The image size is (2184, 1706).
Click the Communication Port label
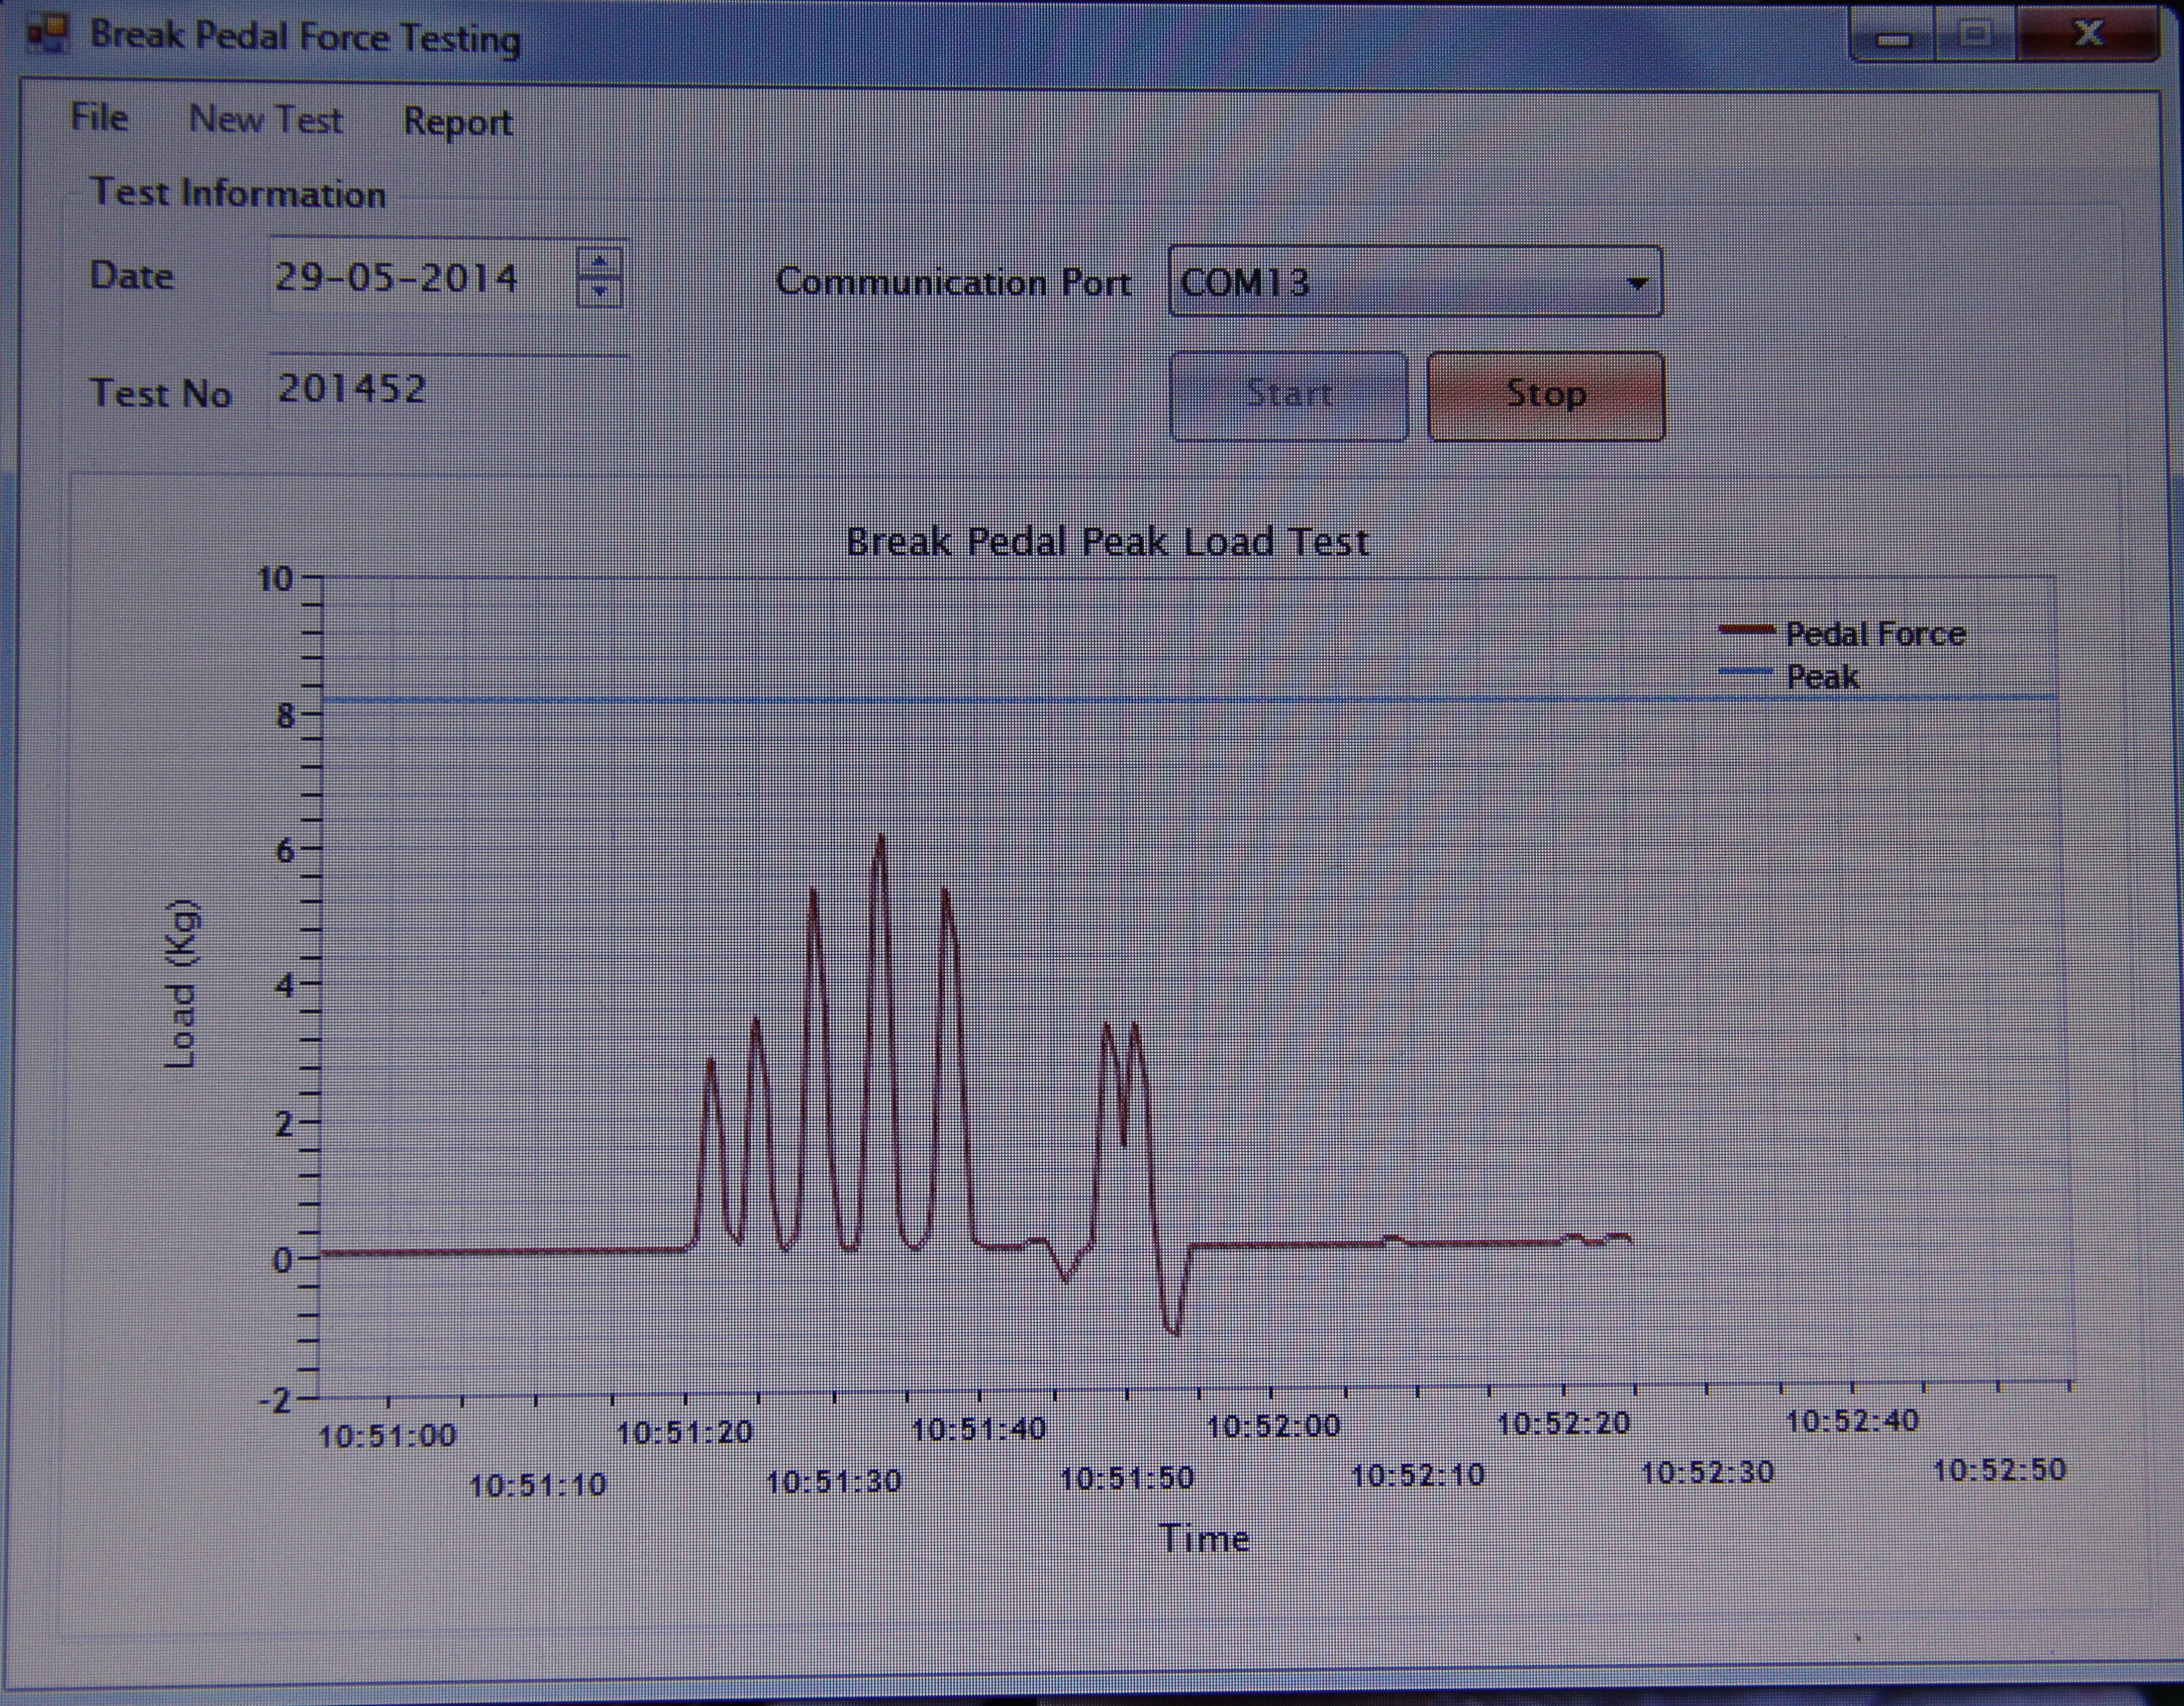point(953,283)
